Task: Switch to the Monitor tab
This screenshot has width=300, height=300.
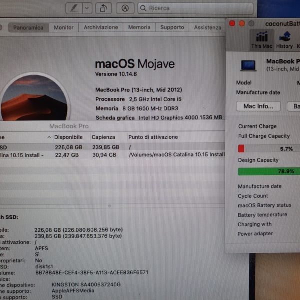Action: coord(64,28)
